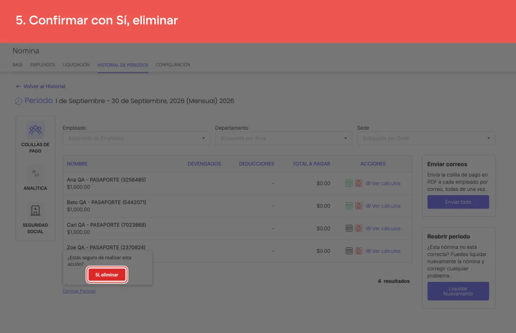View calculations for Zoe QA
Screen dimensions: 516x333
[383, 251]
